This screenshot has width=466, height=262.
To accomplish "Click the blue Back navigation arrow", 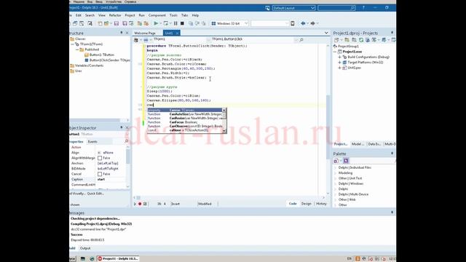I will 303,23.
